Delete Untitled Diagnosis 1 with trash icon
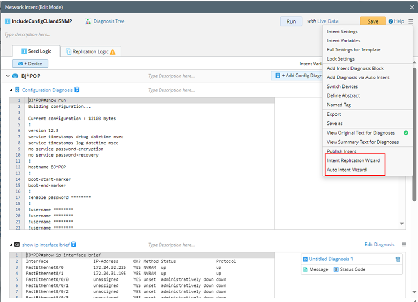The width and height of the screenshot is (418, 302). 398,259
